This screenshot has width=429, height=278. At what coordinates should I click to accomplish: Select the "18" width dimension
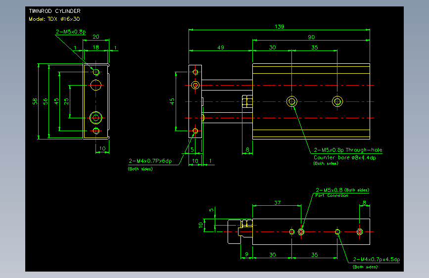96,47
